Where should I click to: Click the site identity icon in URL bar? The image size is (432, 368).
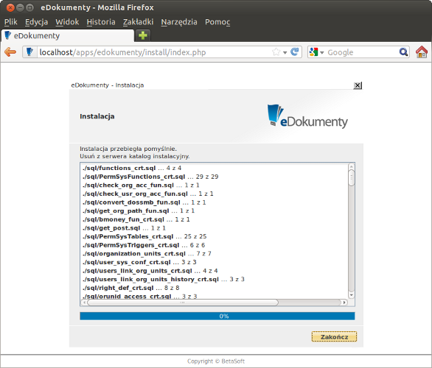pos(29,52)
